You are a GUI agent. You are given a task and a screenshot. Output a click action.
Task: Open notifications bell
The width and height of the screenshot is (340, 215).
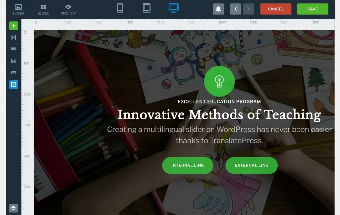[x=218, y=9]
